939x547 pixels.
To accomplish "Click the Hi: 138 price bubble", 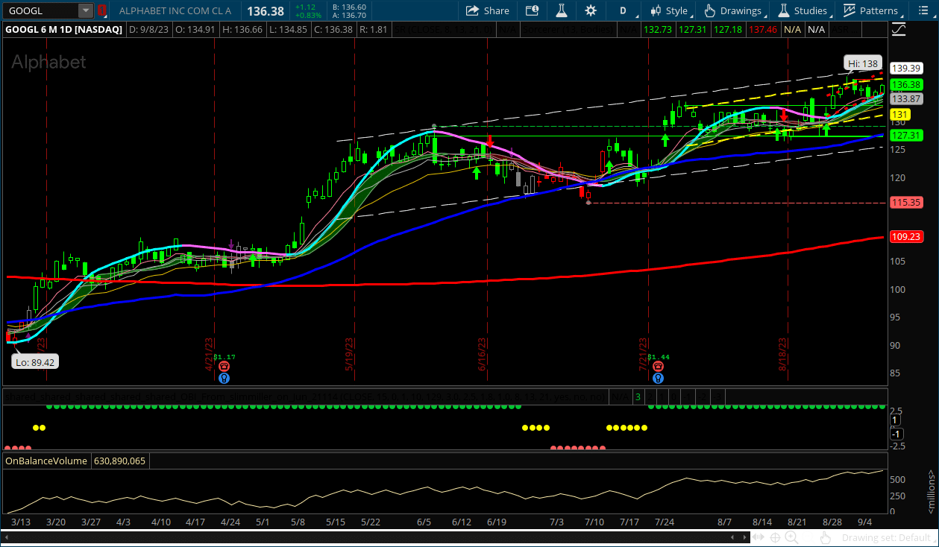I will click(863, 63).
